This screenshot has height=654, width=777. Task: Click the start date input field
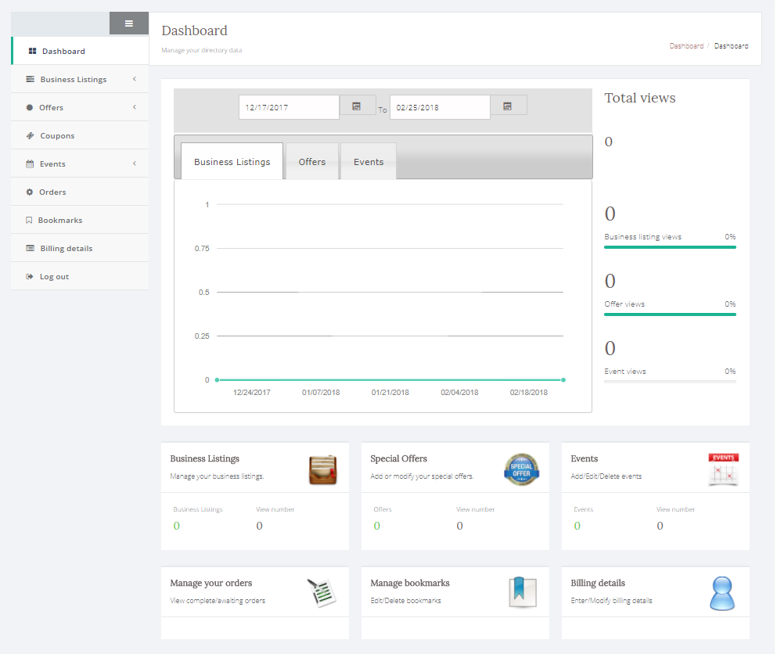289,107
